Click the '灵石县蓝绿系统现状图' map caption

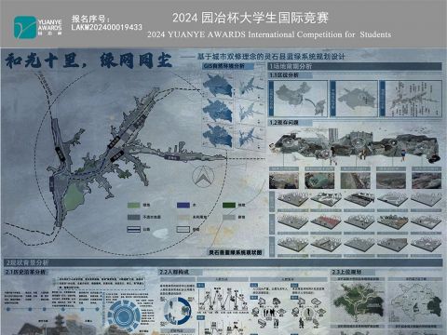coord(235,252)
